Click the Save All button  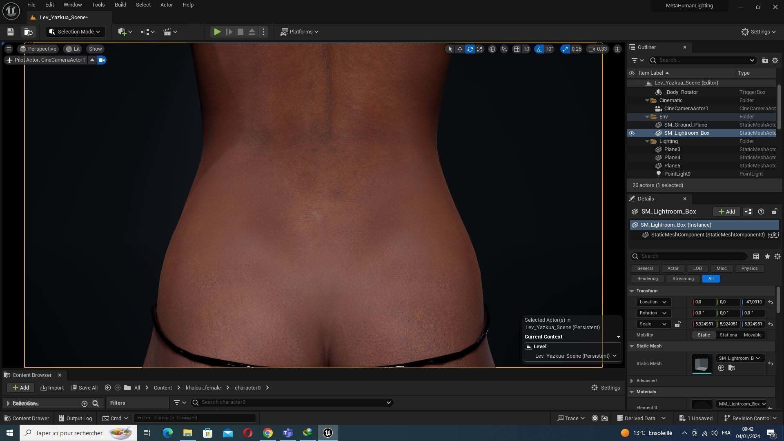85,388
